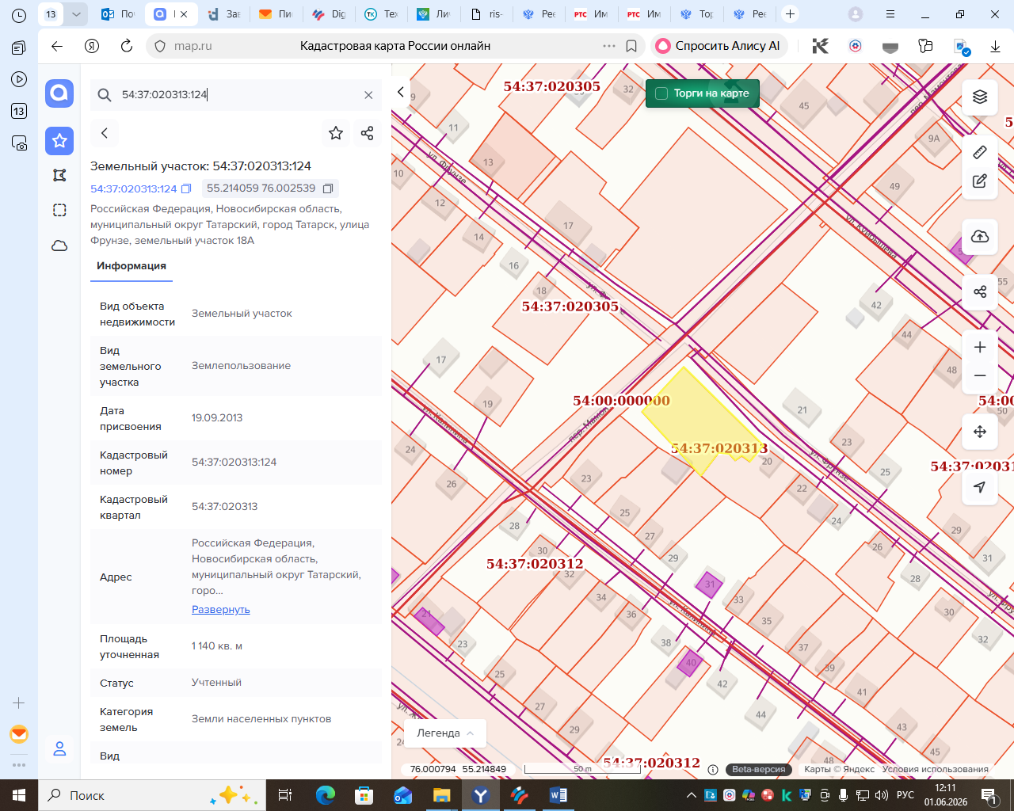
Task: Open browser downloads arrow icon
Action: coord(995,47)
